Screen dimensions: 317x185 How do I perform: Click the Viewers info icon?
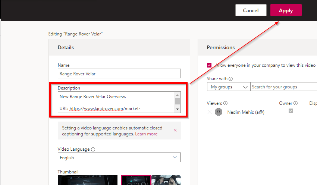coord(226,103)
